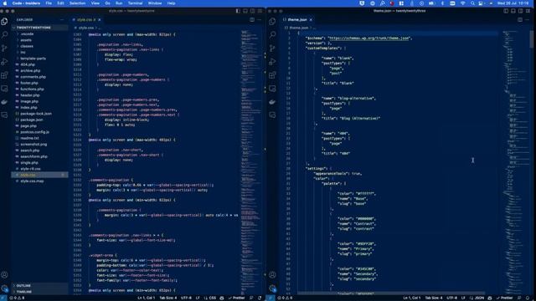Open Manage gear in left window activity bar
Image resolution: width=536 pixels, height=301 pixels.
tap(4, 288)
